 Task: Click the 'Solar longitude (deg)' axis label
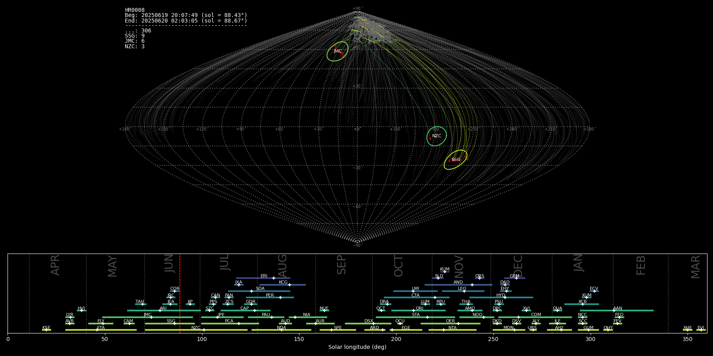[357, 347]
